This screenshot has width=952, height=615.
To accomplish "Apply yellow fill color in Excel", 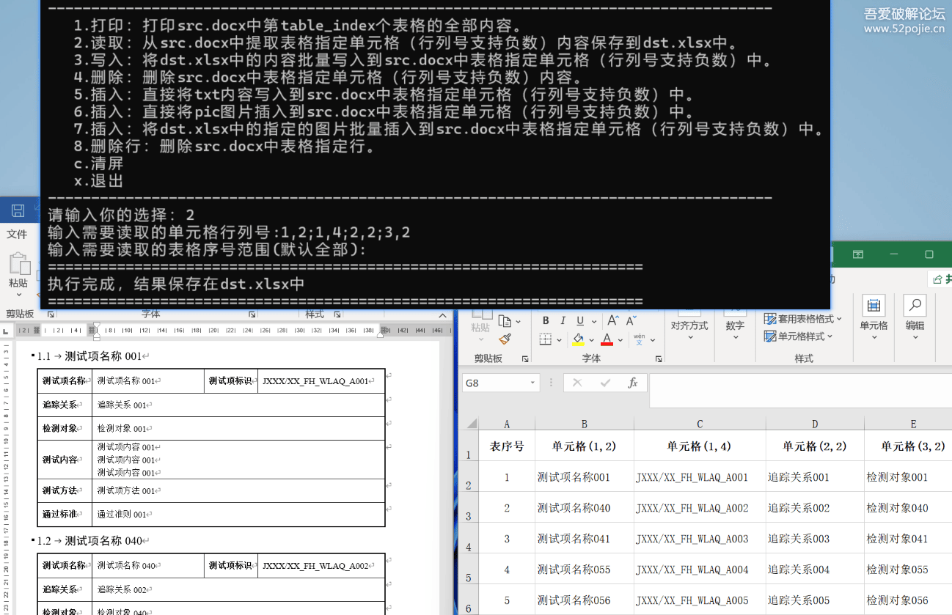I will pyautogui.click(x=578, y=339).
